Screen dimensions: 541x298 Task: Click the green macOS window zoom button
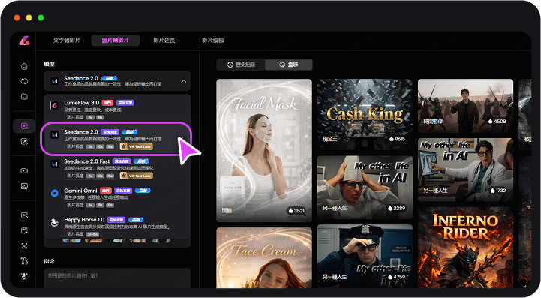(x=41, y=17)
